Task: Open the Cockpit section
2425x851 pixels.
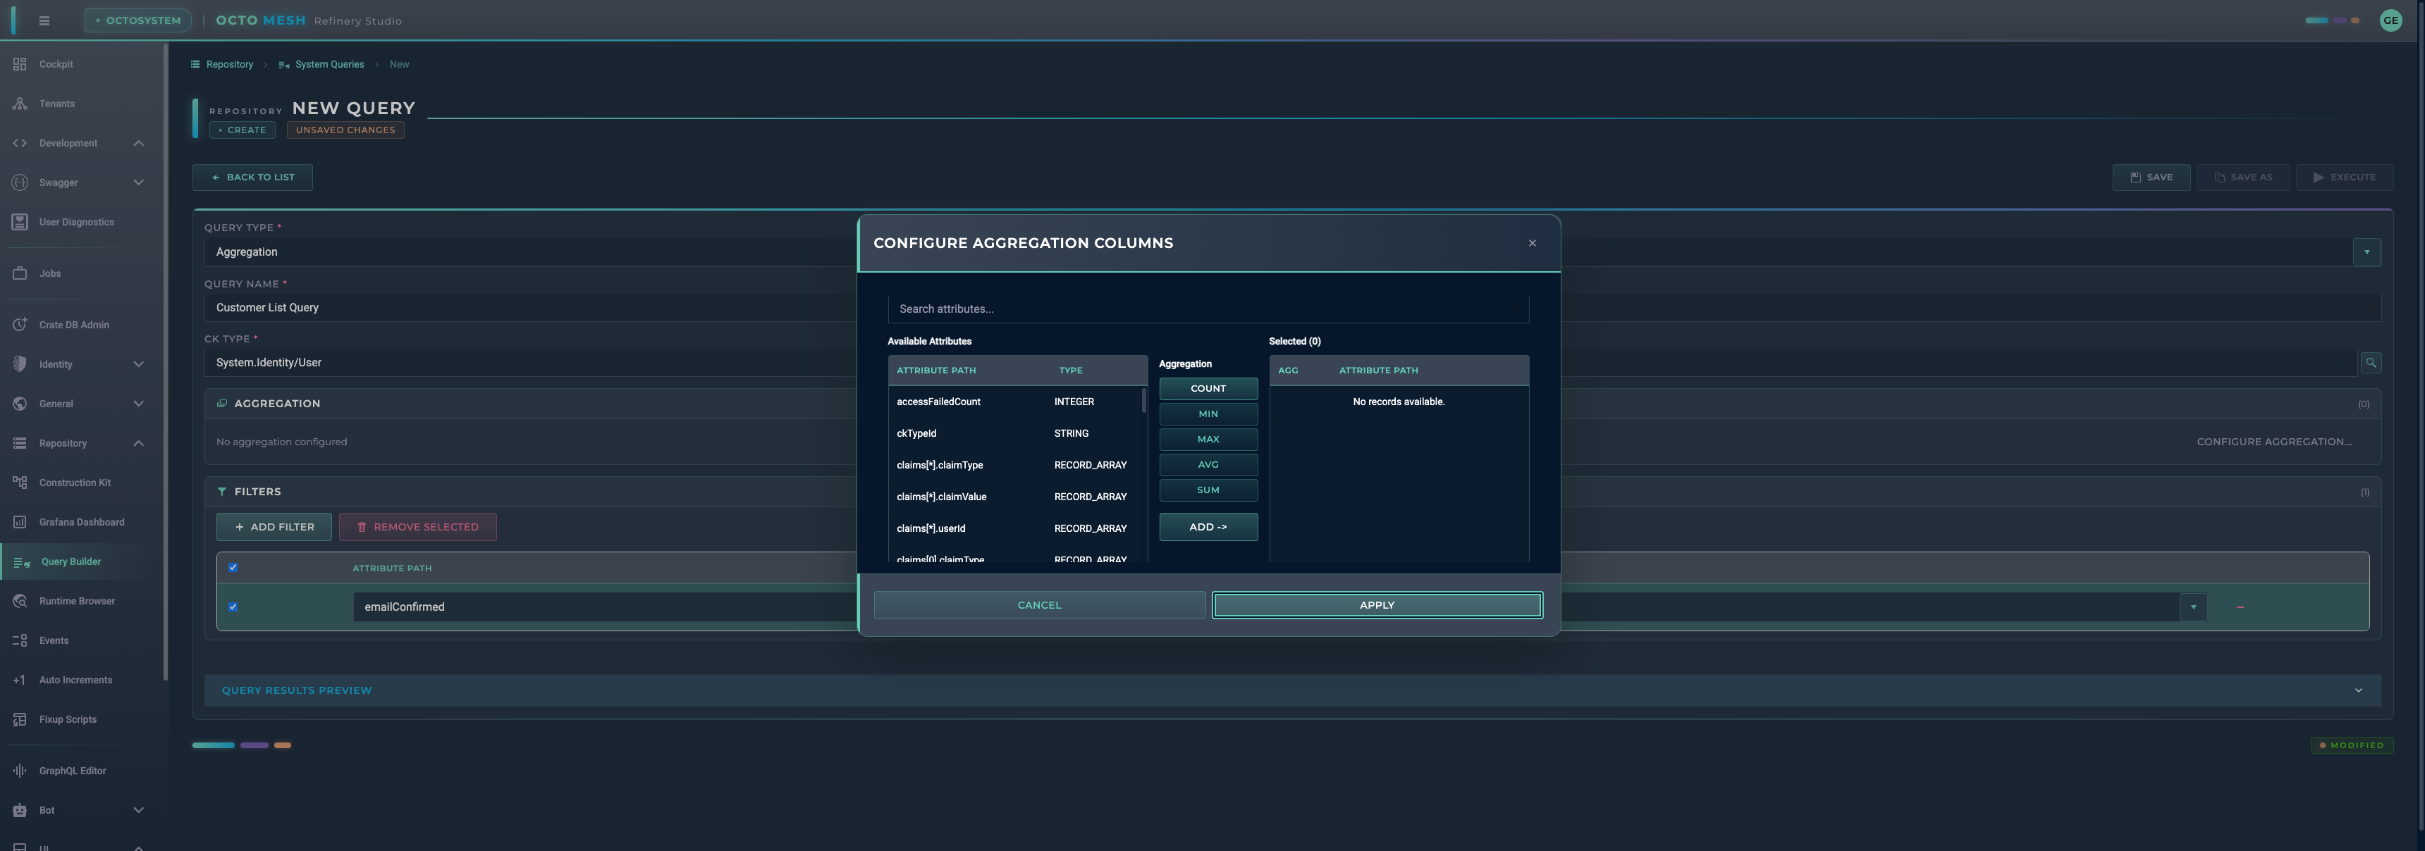Action: pyautogui.click(x=54, y=64)
